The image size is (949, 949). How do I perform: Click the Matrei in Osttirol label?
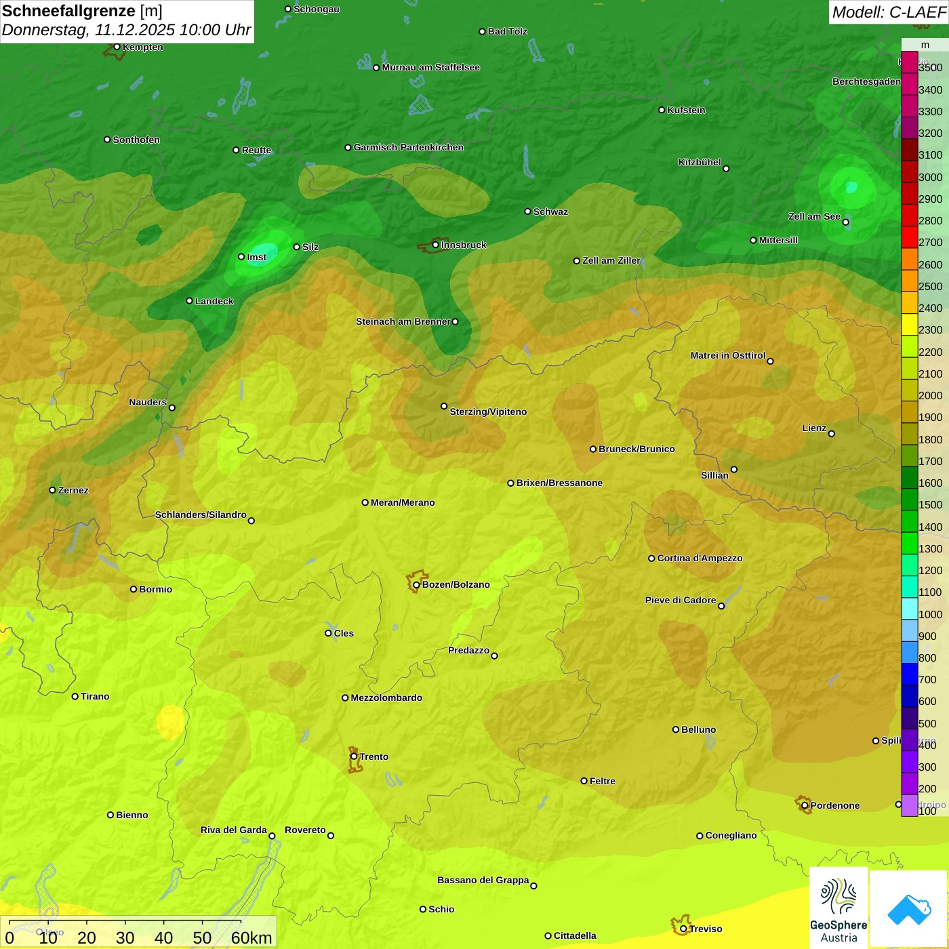click(x=728, y=355)
